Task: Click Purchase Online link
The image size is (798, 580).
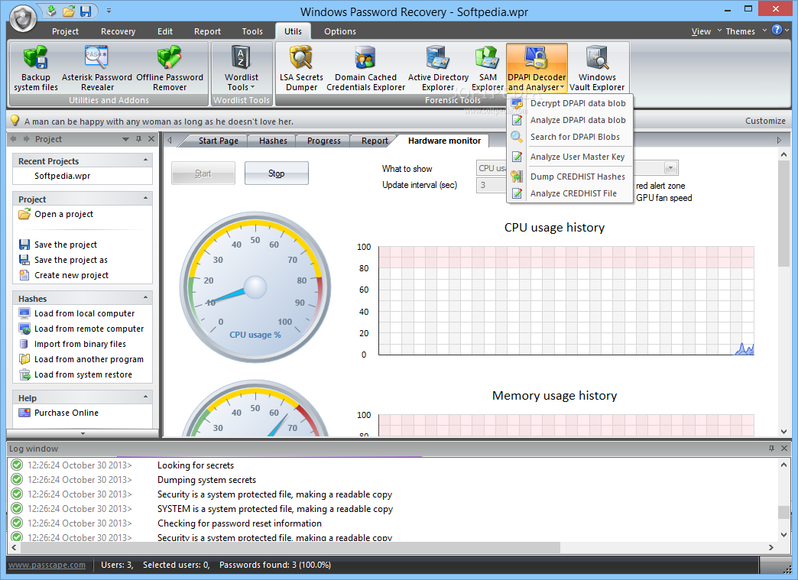Action: tap(66, 413)
